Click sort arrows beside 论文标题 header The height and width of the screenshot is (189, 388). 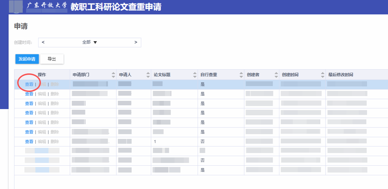coord(195,75)
